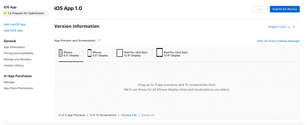Switch to the iPad Pro (3rd Gen) 12.9" tab

(x=136, y=54)
